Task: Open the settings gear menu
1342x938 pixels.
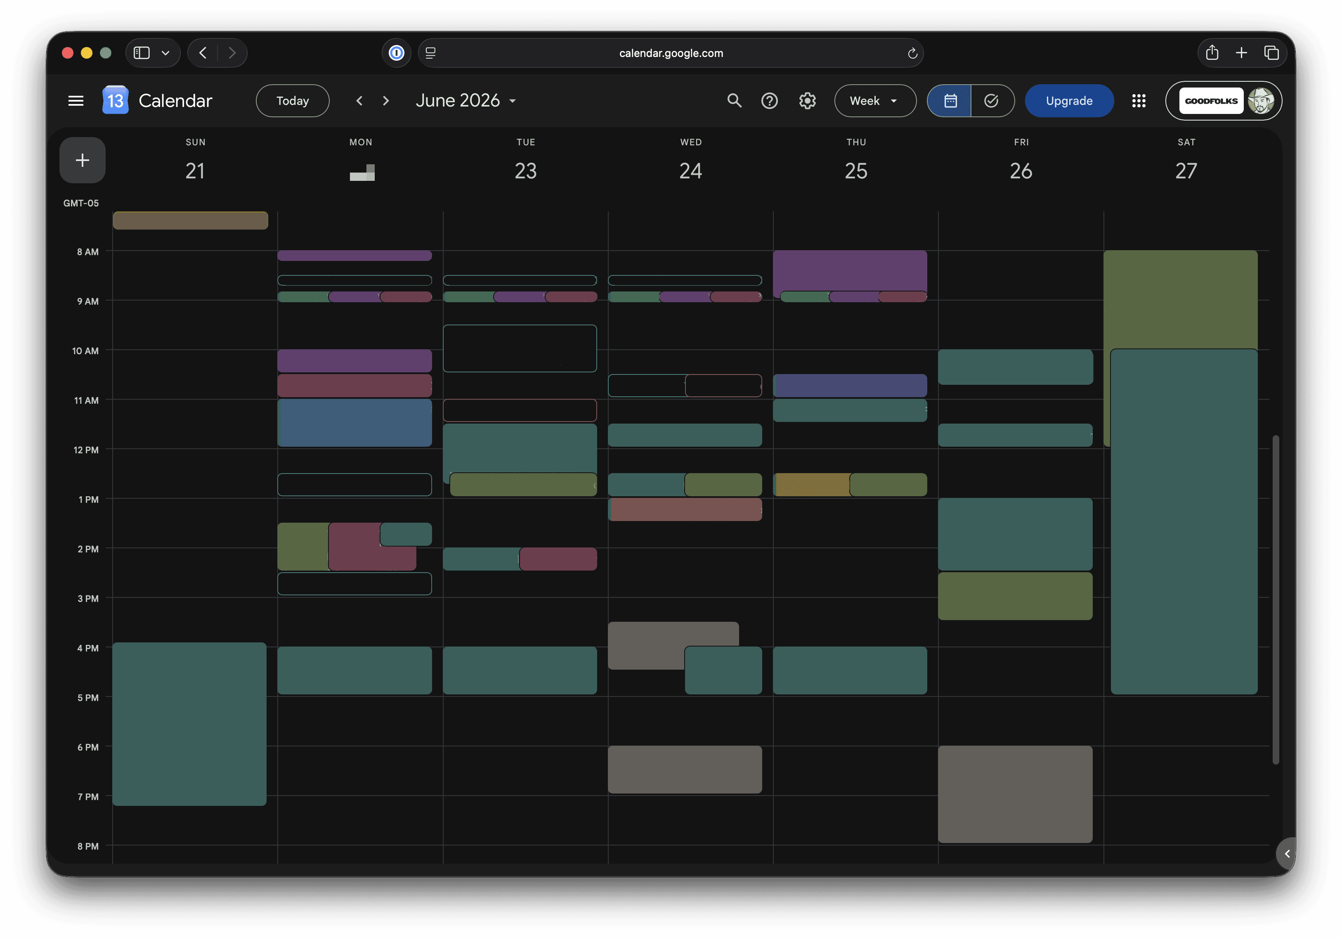Action: [x=807, y=101]
